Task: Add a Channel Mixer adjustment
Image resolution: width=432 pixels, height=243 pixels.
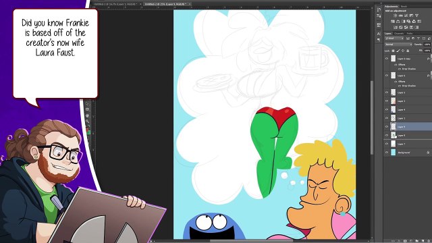Action: click(x=414, y=22)
